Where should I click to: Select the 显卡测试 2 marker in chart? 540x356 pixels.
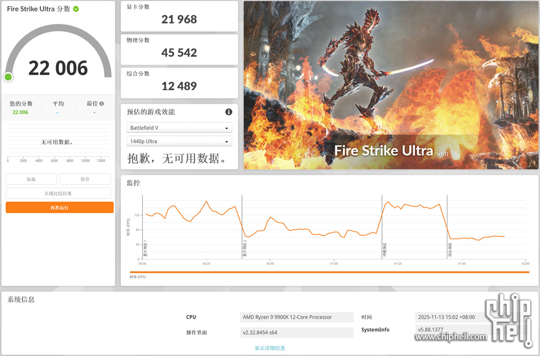[x=245, y=249]
